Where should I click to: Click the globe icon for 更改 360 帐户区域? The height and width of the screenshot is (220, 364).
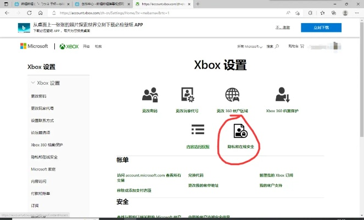pyautogui.click(x=232, y=95)
